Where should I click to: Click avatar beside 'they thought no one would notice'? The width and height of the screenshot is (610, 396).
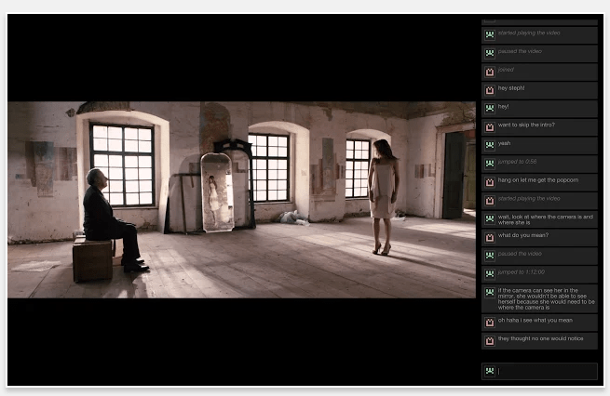pyautogui.click(x=489, y=339)
